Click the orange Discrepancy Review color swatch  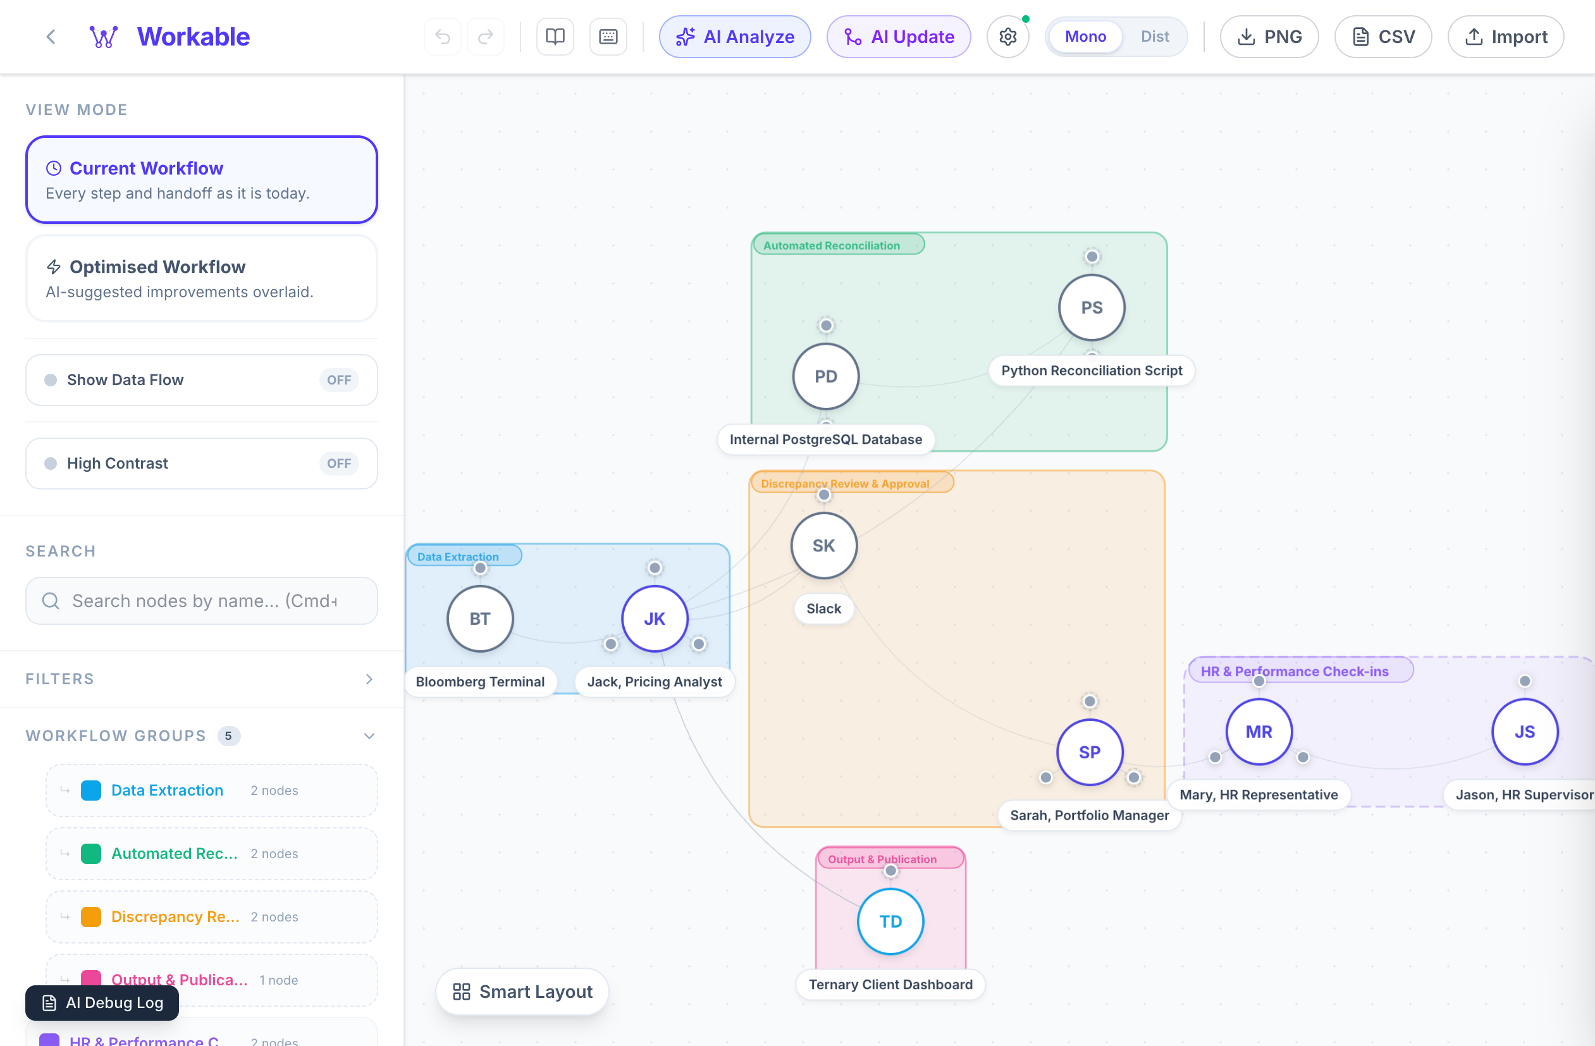point(91,917)
